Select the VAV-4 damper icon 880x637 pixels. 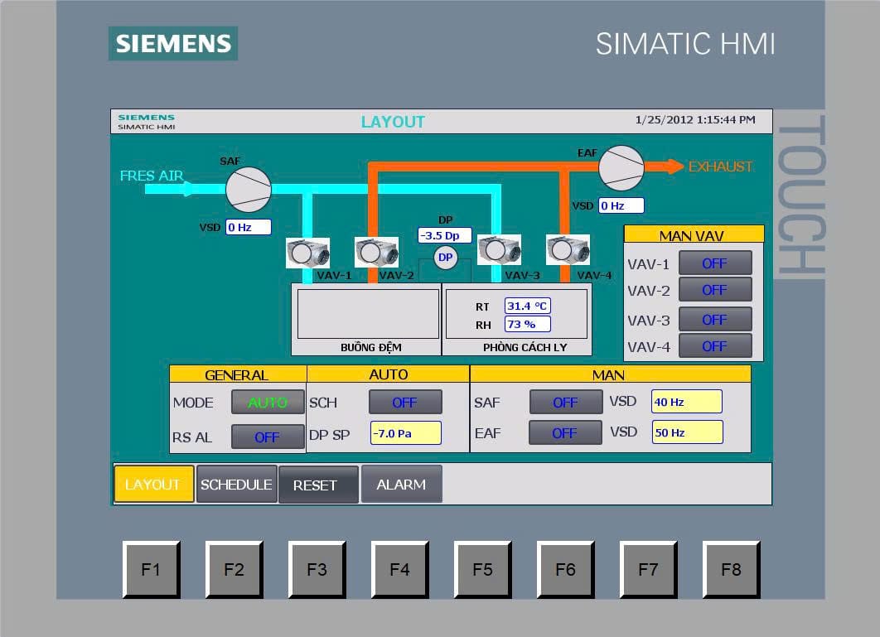click(568, 249)
